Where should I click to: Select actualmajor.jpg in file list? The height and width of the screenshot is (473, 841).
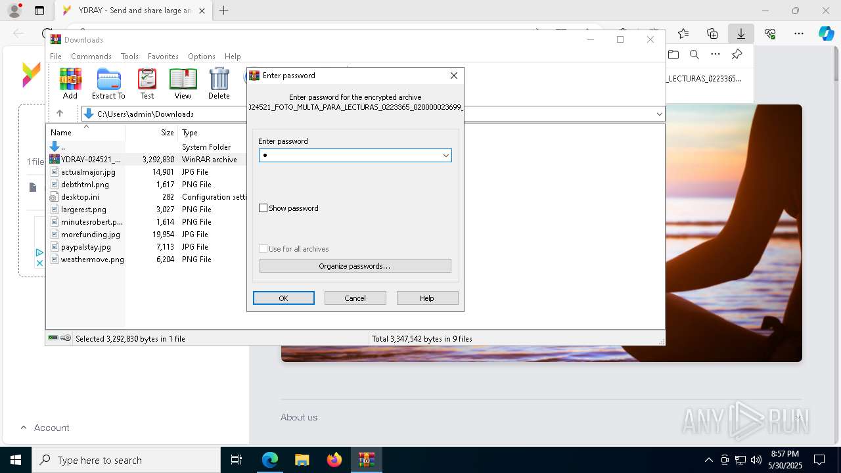click(88, 172)
